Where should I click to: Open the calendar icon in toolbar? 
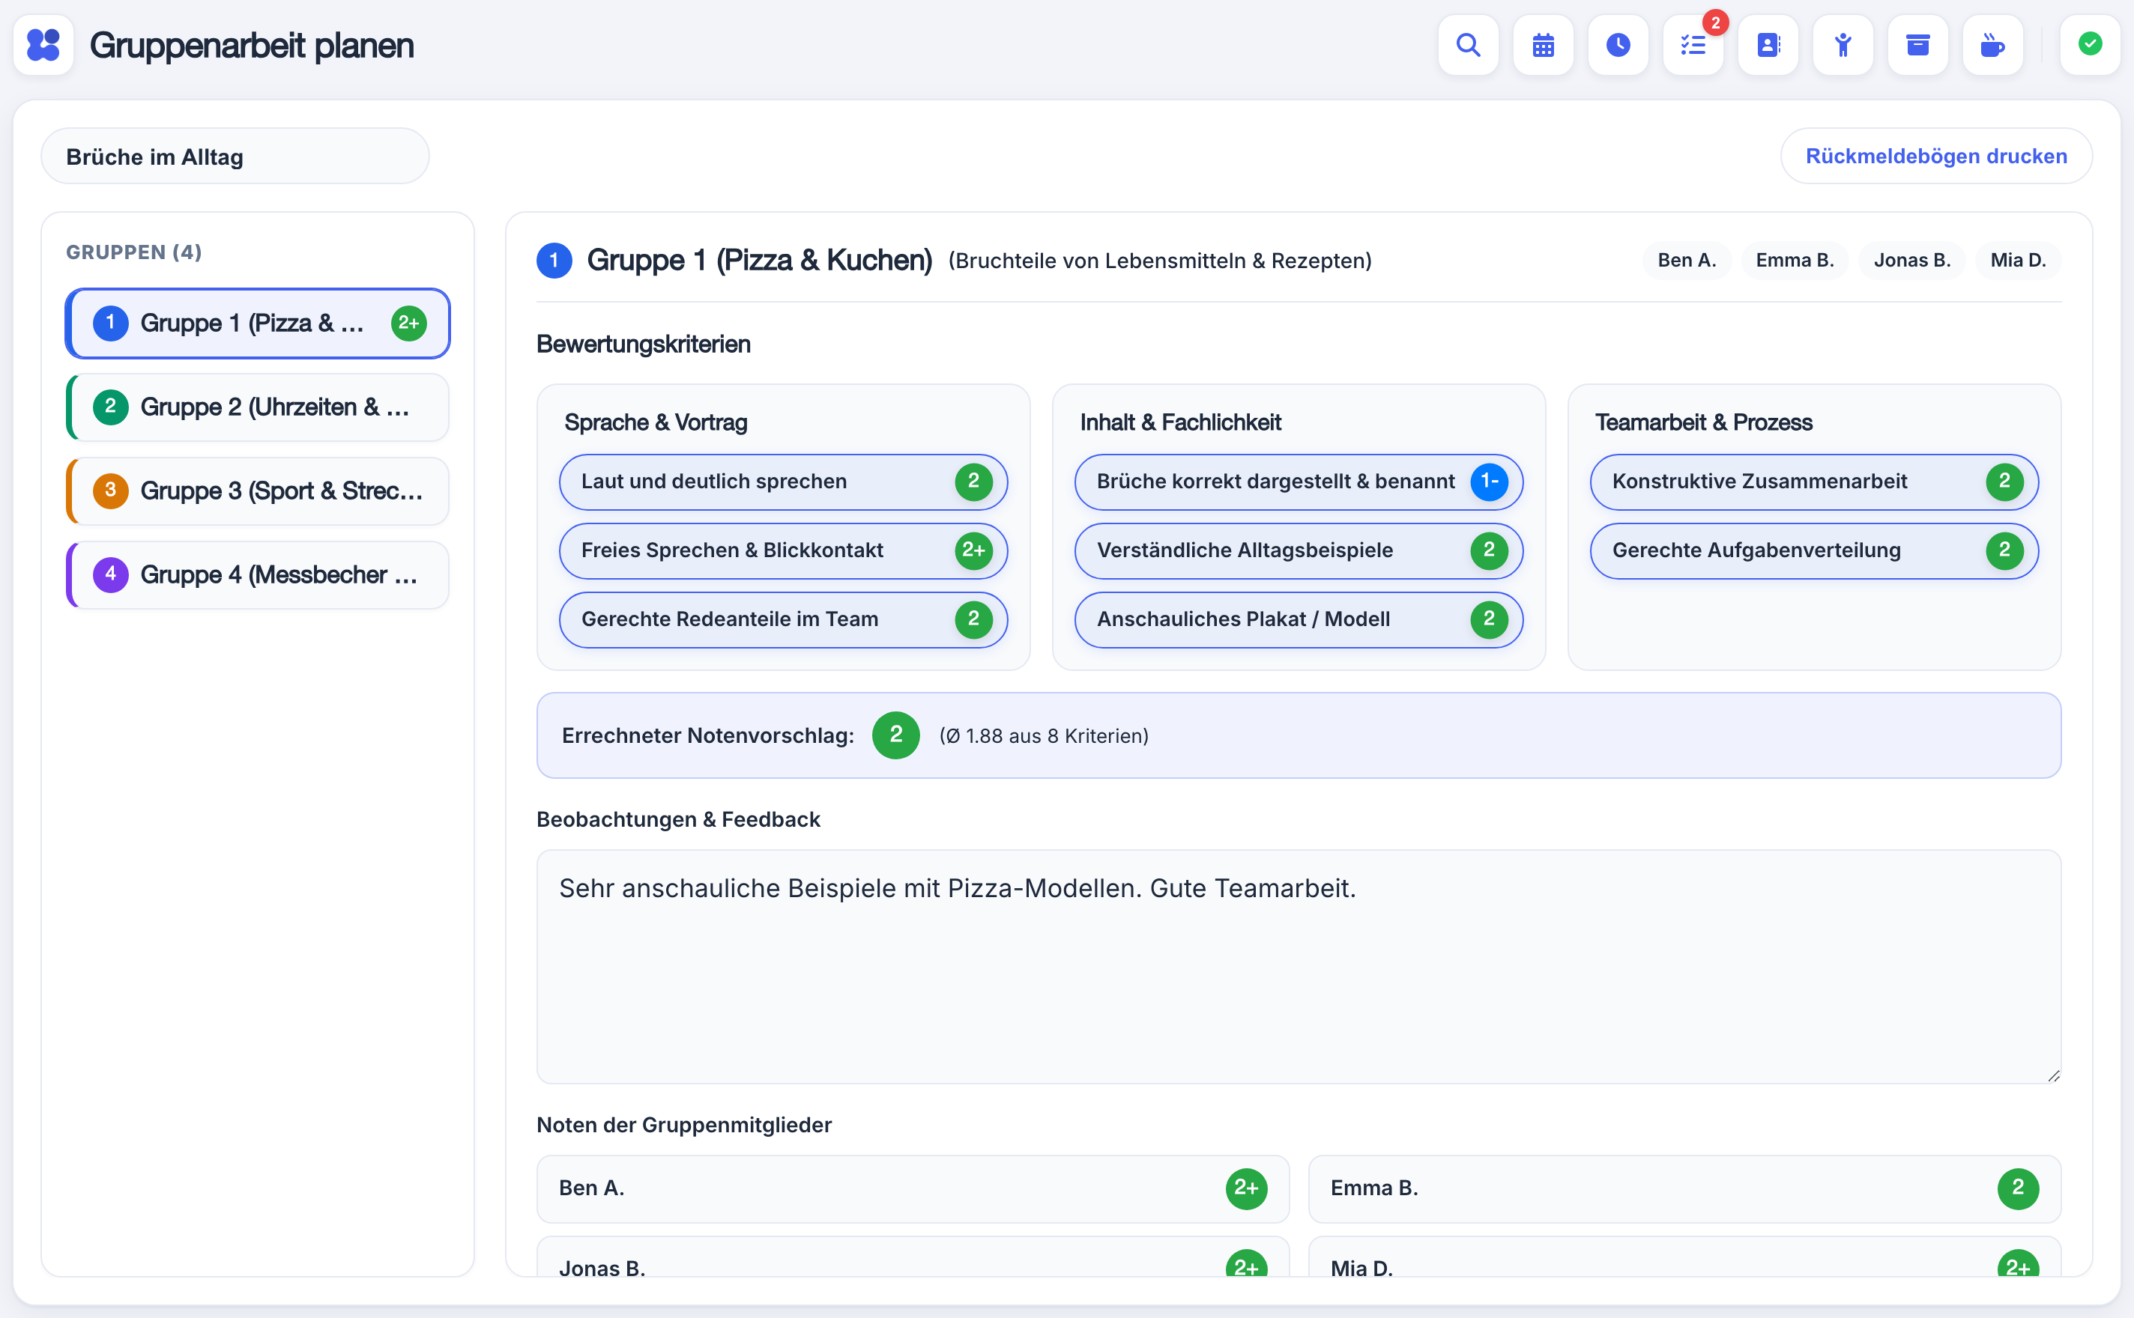tap(1543, 44)
